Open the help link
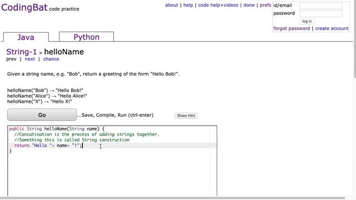The width and height of the screenshot is (356, 200). (x=188, y=5)
